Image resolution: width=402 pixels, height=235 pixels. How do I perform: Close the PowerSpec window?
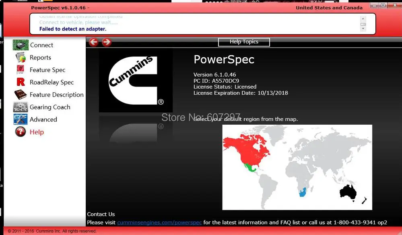point(394,5)
